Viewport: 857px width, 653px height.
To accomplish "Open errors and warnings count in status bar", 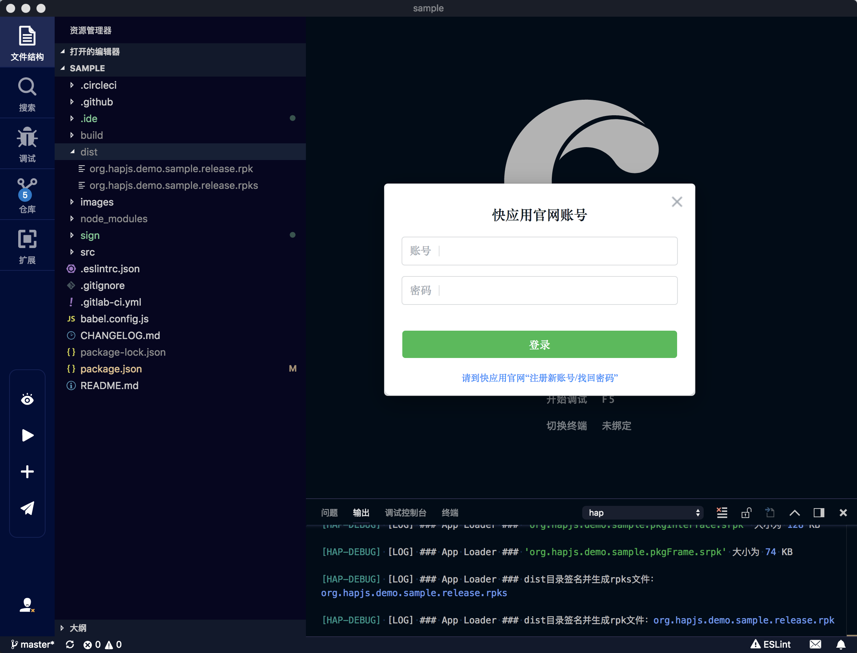I will (102, 644).
